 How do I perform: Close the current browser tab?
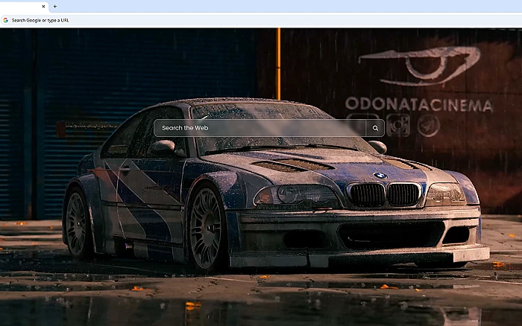tap(43, 6)
